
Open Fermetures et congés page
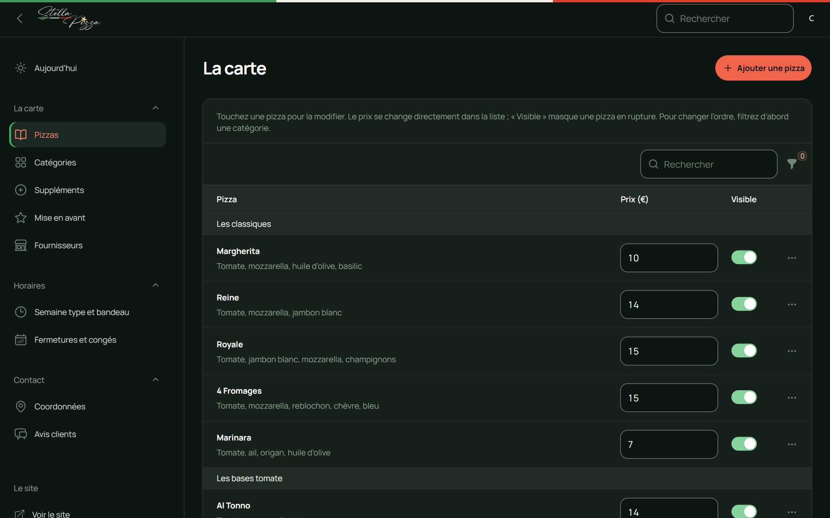[x=88, y=340]
